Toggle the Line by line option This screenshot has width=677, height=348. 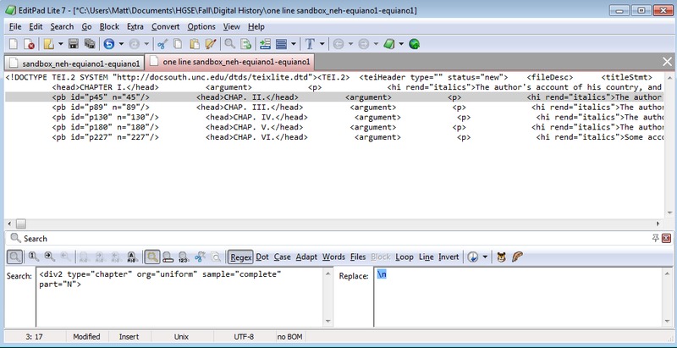coord(427,257)
